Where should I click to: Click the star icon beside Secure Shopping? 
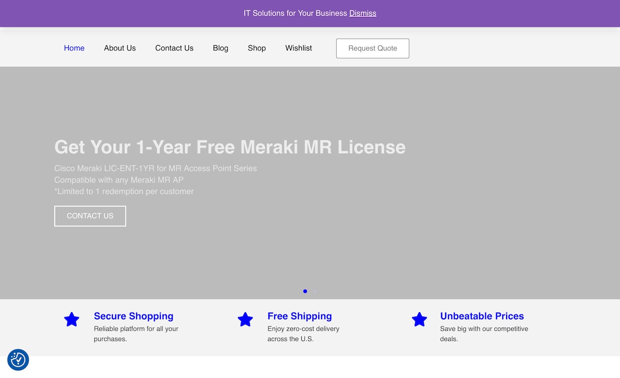pyautogui.click(x=72, y=320)
